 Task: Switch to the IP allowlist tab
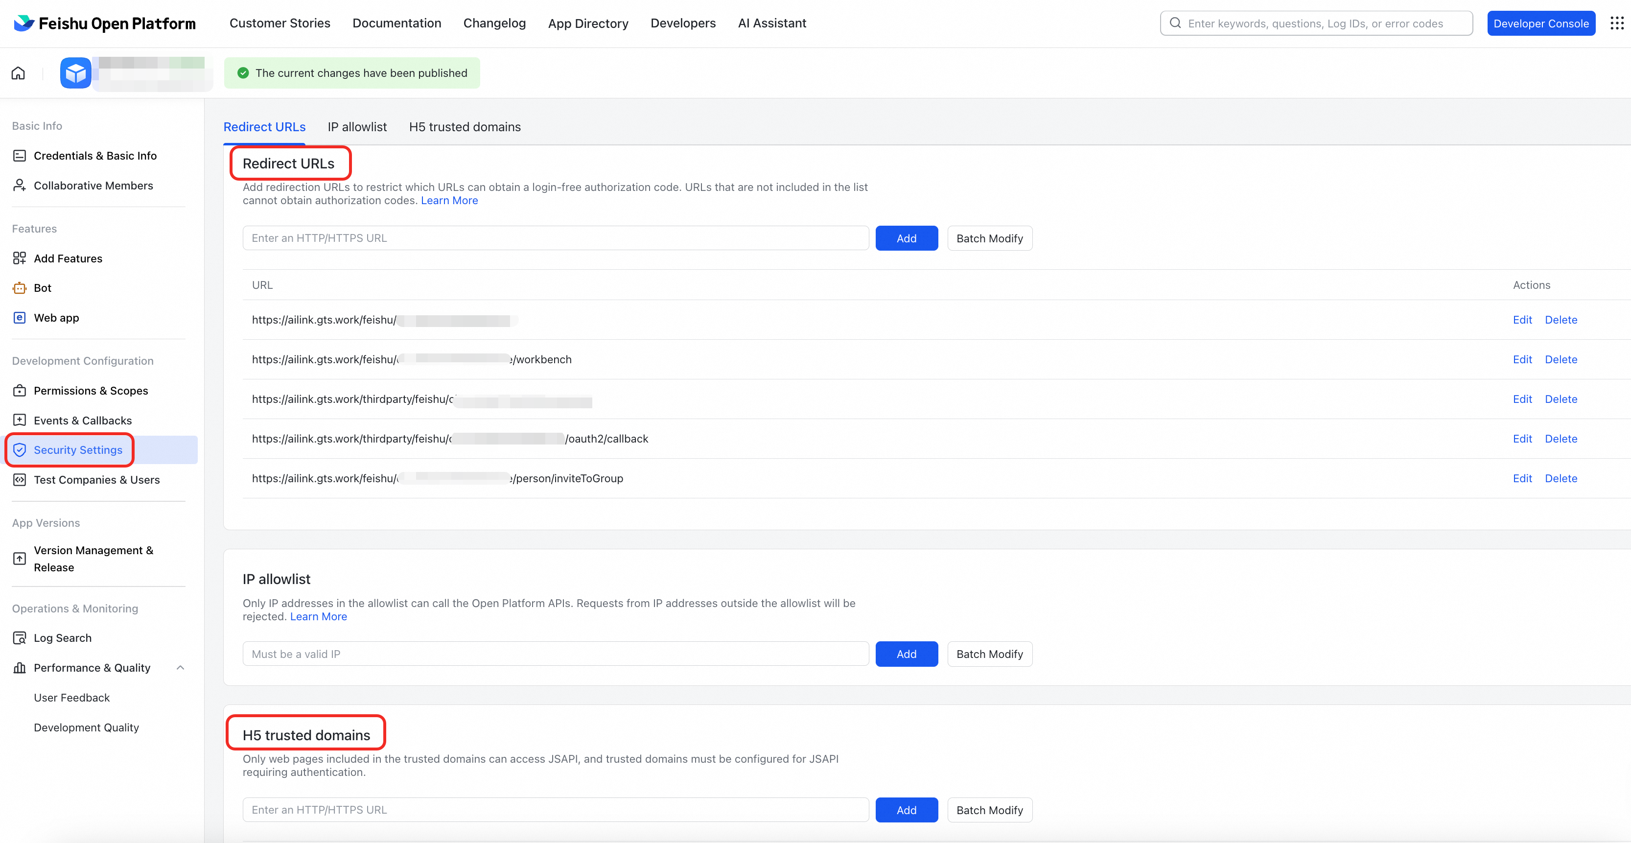(x=357, y=127)
